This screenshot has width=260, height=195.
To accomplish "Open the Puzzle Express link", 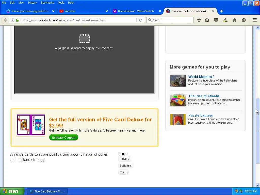I will (201, 115).
